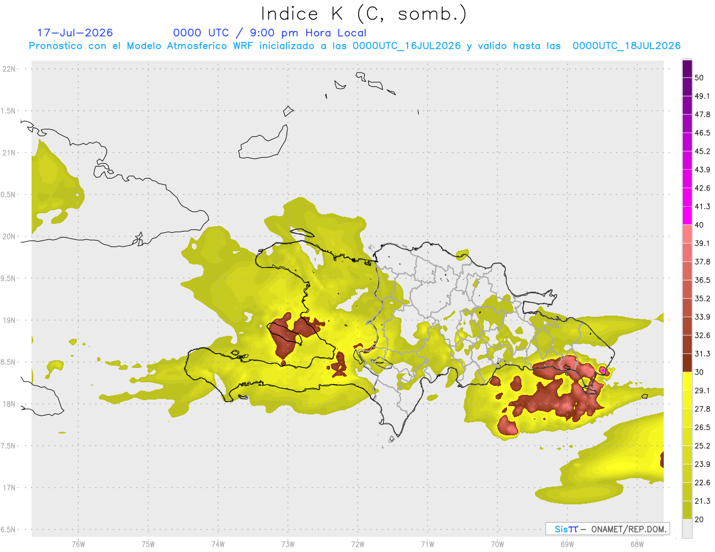715x552 pixels.
Task: Click the color bar value "40"
Action: pos(700,225)
